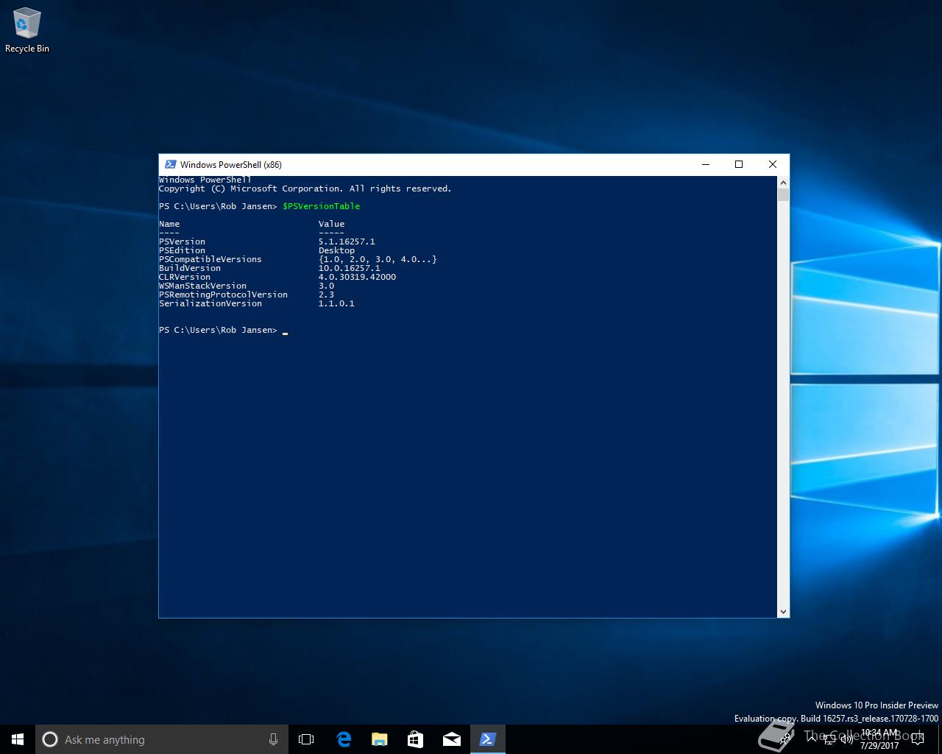The height and width of the screenshot is (754, 942).
Task: Click the PowerShell scrollbar down arrow
Action: point(783,611)
